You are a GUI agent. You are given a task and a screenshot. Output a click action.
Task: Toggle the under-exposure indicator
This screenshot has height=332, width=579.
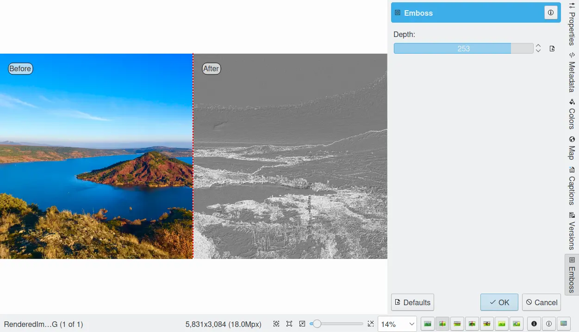click(x=534, y=324)
